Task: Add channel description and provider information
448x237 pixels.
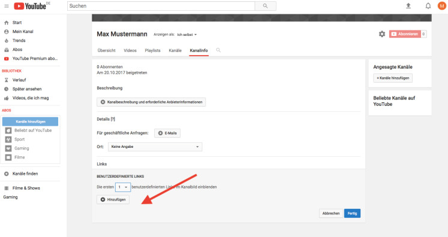Action: 151,102
